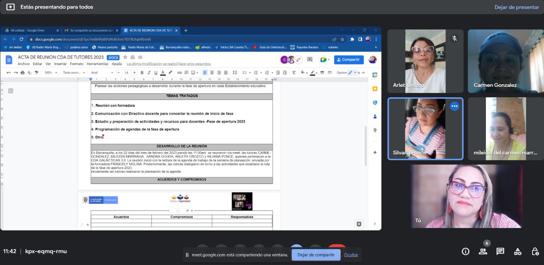Set justified text alignment
544x265 pixels.
pos(226,72)
